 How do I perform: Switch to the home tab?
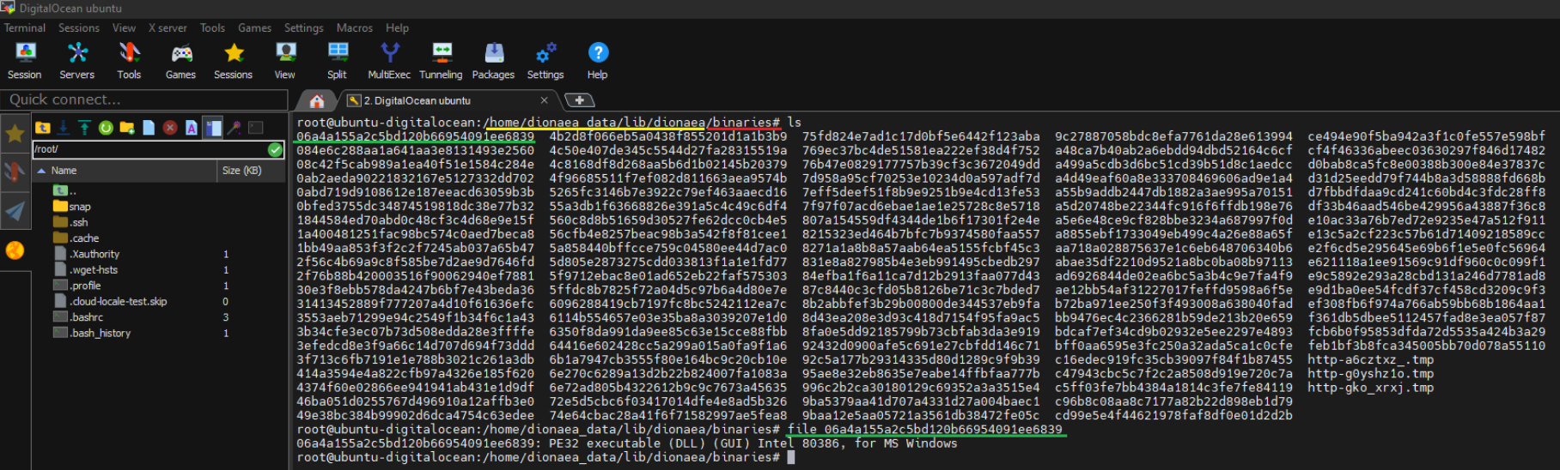tap(317, 100)
